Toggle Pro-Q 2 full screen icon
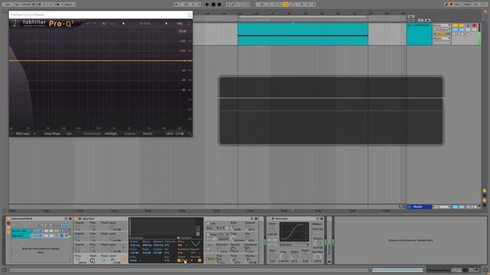The image size is (490, 275). [189, 24]
